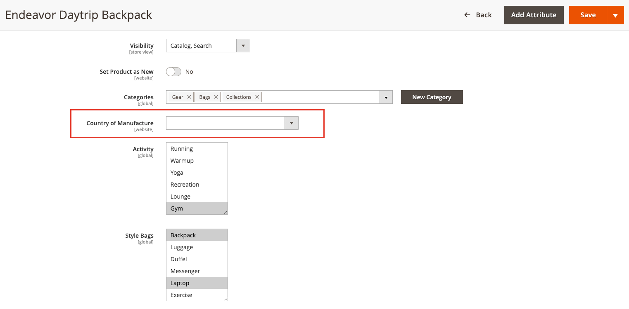This screenshot has width=629, height=309.
Task: Click the Back arrow icon
Action: click(467, 15)
